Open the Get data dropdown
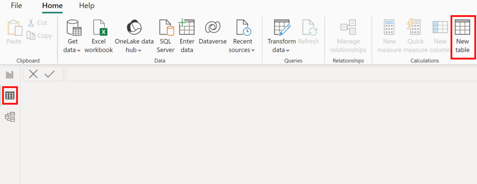Screen dimensions: 477x184 point(72,36)
